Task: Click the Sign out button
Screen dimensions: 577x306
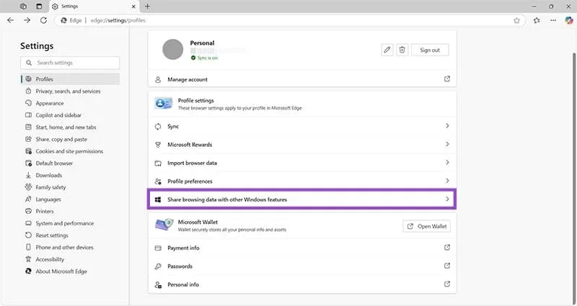Action: click(430, 50)
